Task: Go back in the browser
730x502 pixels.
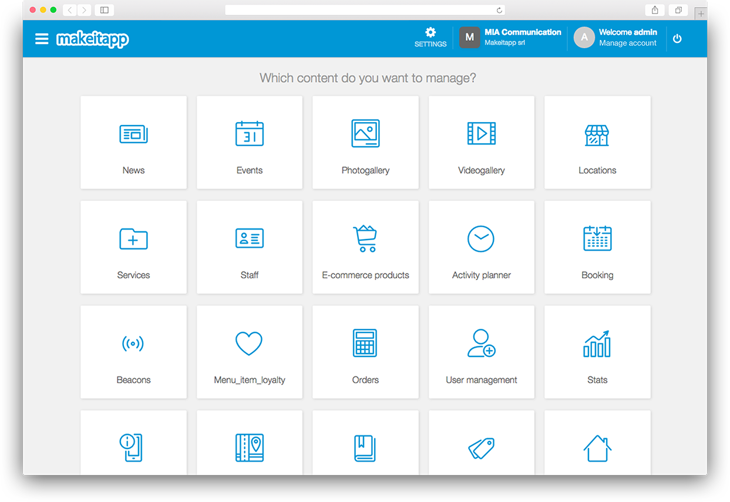Action: coord(69,10)
